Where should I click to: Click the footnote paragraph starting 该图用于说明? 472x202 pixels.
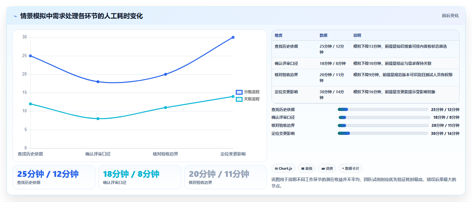tap(364, 183)
